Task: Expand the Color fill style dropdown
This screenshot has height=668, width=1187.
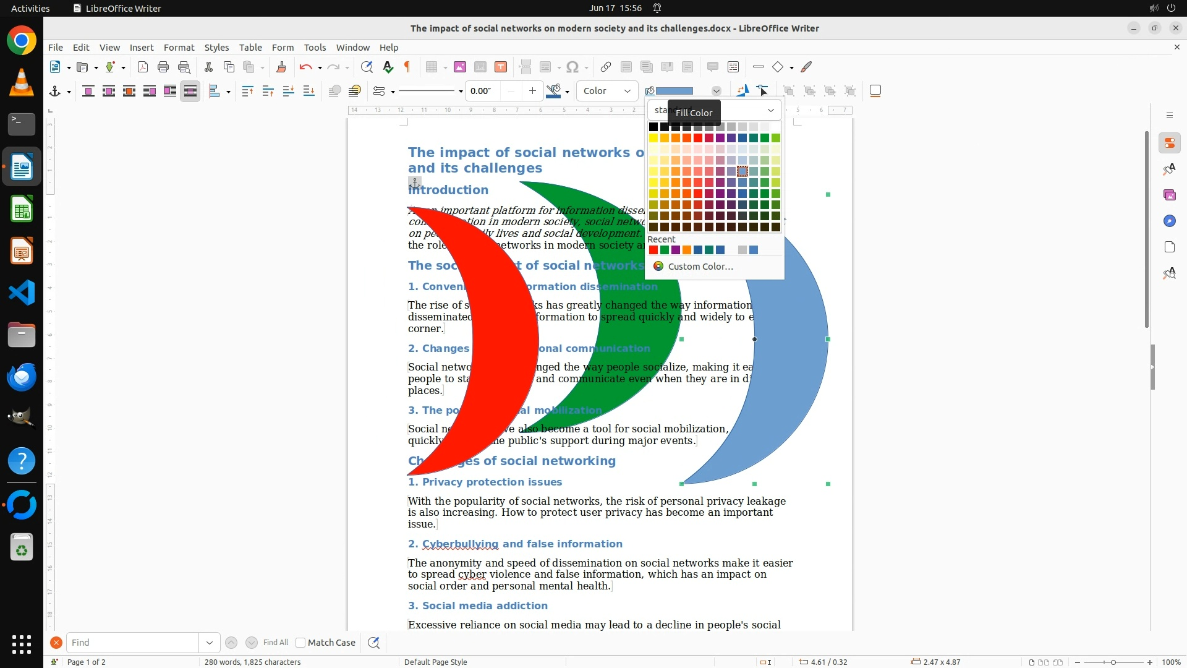Action: [627, 91]
